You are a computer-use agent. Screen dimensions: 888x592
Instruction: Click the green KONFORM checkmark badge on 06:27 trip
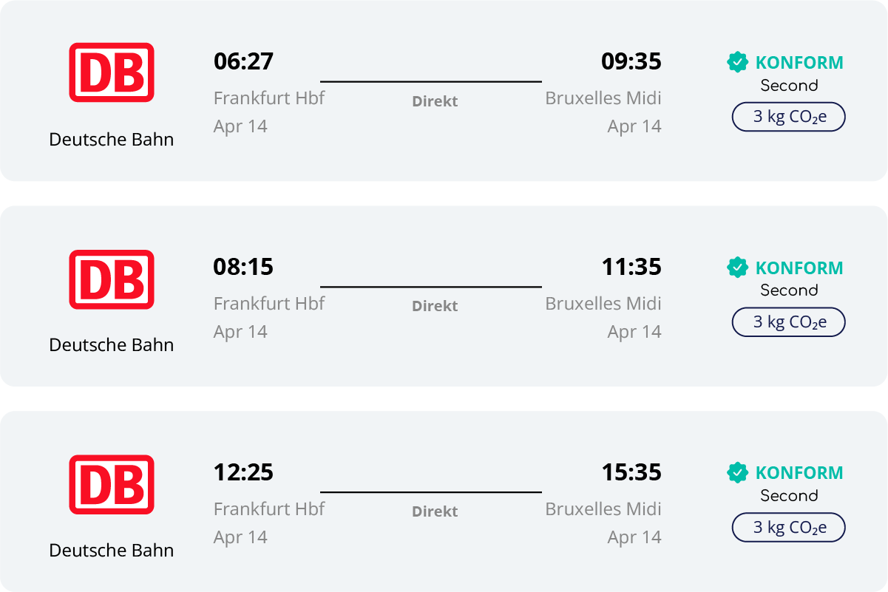click(x=737, y=63)
